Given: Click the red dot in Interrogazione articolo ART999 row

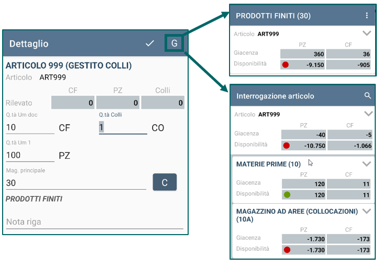Looking at the screenshot, I should pyautogui.click(x=287, y=146).
